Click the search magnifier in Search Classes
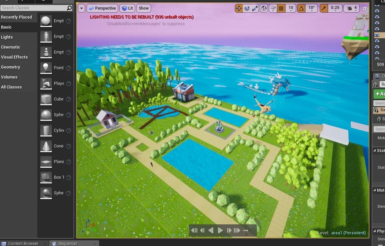This screenshot has height=246, width=385. point(70,8)
